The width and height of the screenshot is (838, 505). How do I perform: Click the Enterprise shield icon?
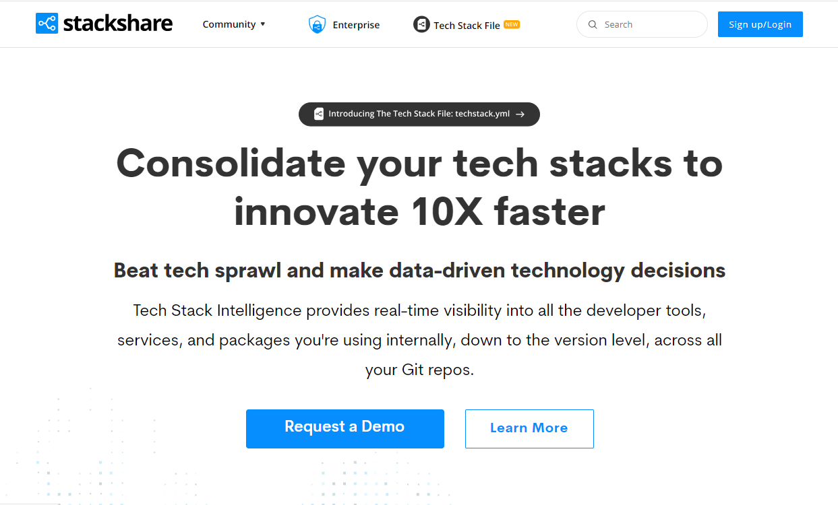click(316, 24)
